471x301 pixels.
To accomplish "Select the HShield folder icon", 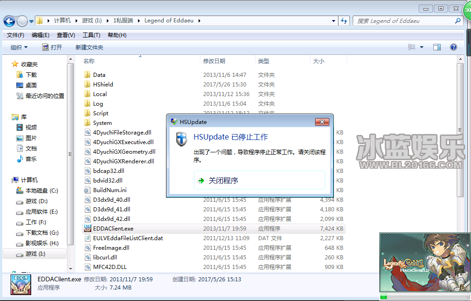I will pyautogui.click(x=88, y=84).
